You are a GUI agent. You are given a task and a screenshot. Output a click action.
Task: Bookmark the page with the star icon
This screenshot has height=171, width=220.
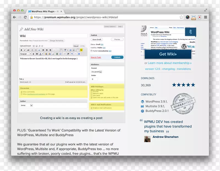(181, 17)
